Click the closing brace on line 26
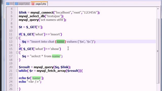The image size is (162, 91). [x=20, y=89]
